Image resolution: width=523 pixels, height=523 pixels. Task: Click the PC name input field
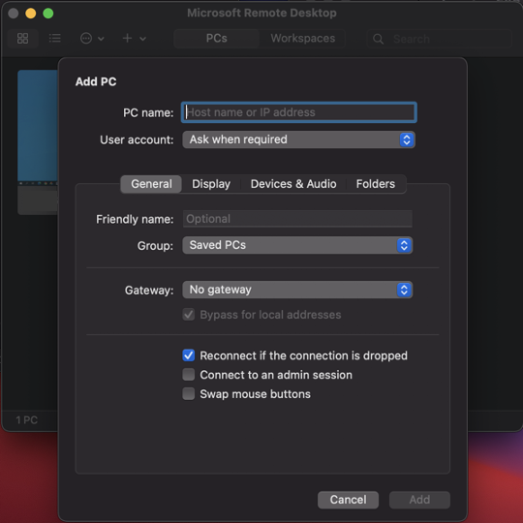[299, 112]
